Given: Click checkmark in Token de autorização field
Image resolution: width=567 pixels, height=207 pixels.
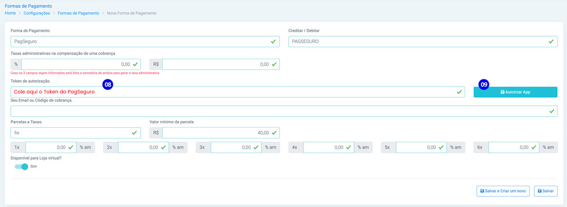Looking at the screenshot, I should (458, 92).
